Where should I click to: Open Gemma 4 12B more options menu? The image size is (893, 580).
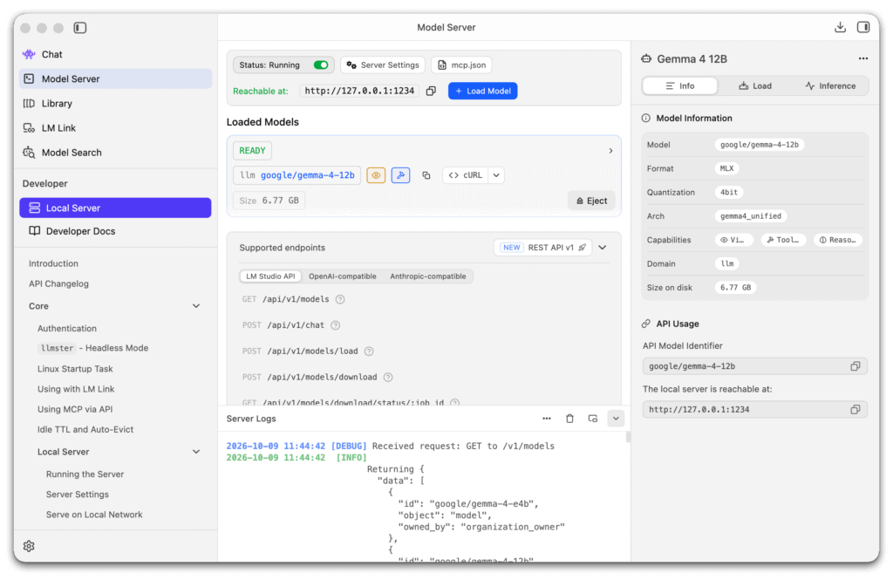[x=863, y=58]
